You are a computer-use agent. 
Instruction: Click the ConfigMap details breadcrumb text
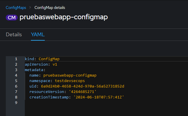[x=50, y=7]
